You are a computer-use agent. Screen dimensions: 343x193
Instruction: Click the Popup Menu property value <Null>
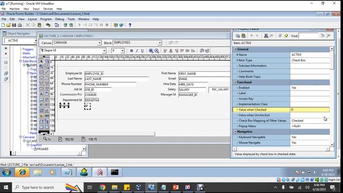click(310, 126)
